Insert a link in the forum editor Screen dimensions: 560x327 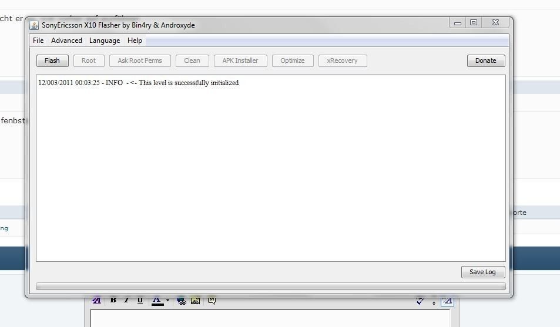(x=182, y=301)
